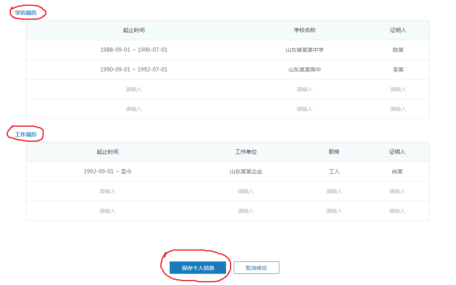Focus first empty 起止时间 field in 学历简历
456x285 pixels.
click(134, 89)
